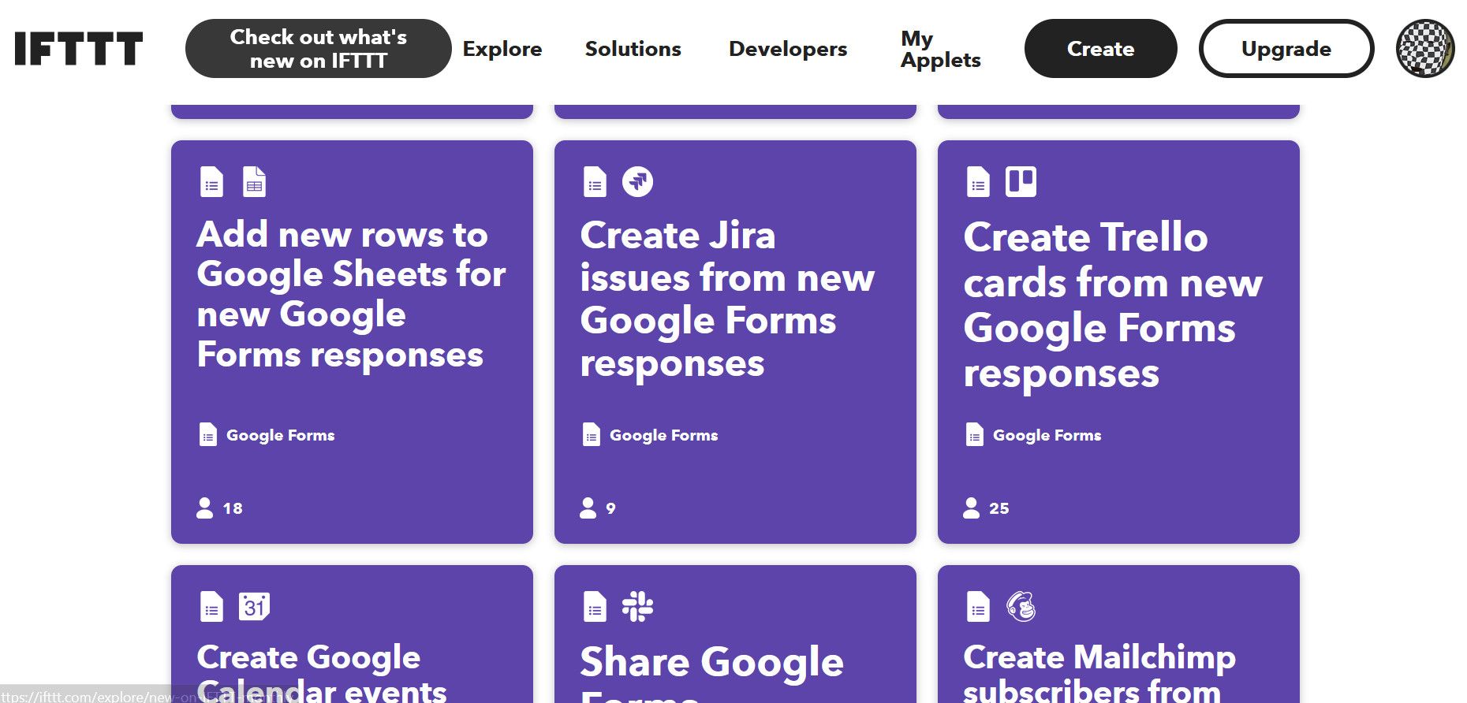This screenshot has height=703, width=1467.
Task: Click "Check out what's new on IFTTT"
Action: [318, 49]
